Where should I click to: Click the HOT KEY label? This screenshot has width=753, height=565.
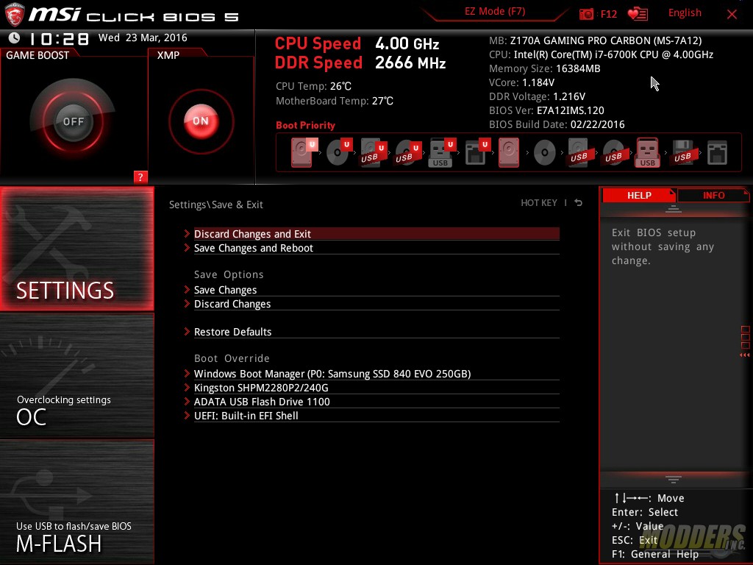tap(539, 203)
